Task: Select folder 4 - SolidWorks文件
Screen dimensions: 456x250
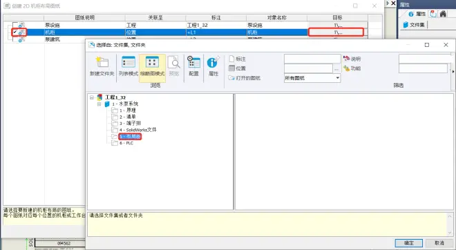Action: [138, 130]
